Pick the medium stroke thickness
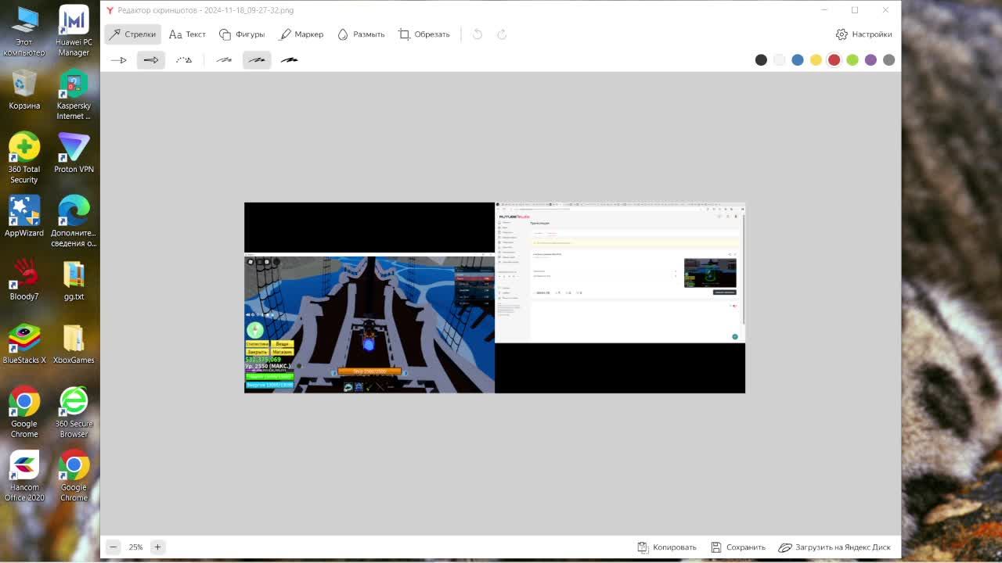The width and height of the screenshot is (1002, 563). pyautogui.click(x=257, y=60)
